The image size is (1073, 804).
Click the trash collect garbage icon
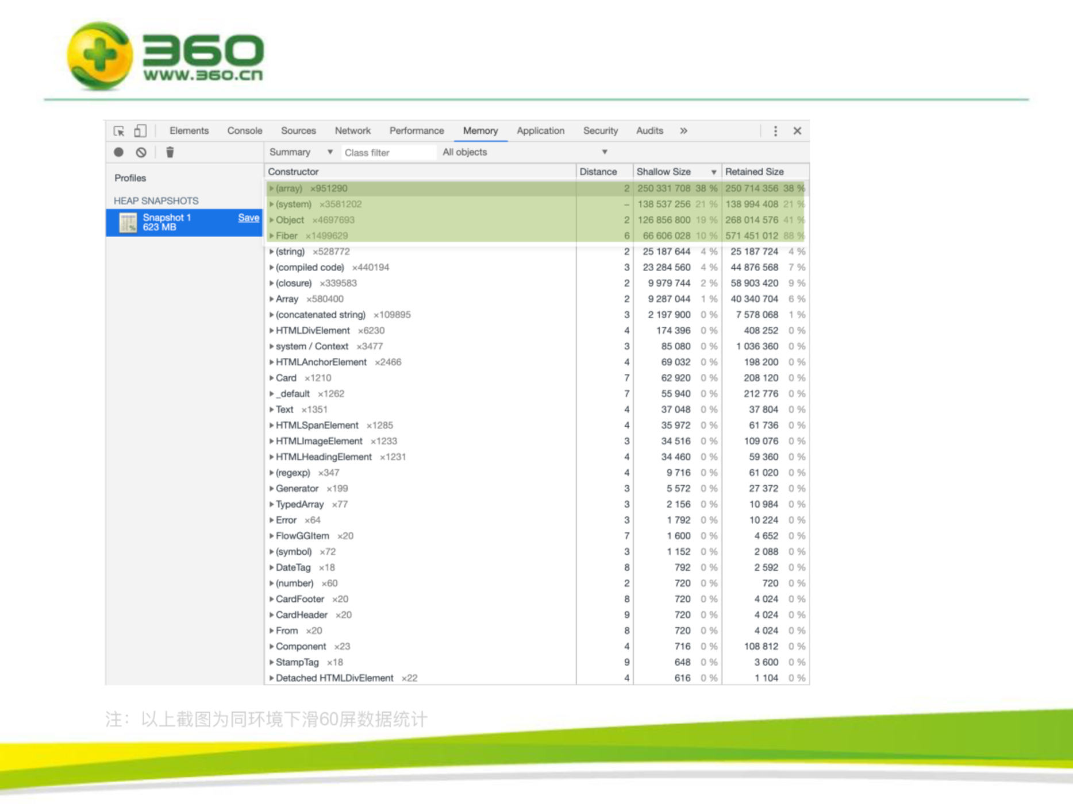[170, 152]
